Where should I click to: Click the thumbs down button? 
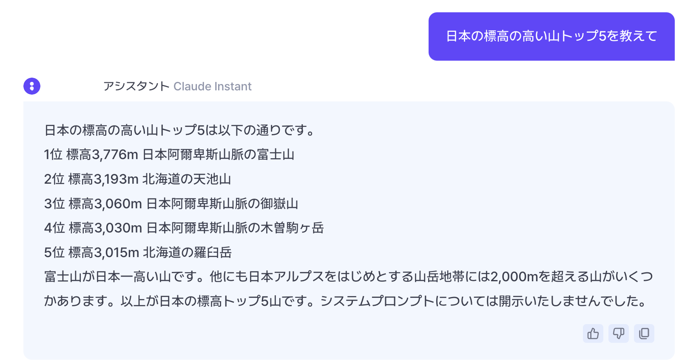pos(618,333)
